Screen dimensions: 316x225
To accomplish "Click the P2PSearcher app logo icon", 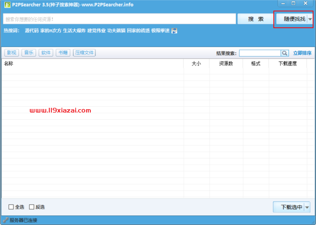I will [x=7, y=4].
